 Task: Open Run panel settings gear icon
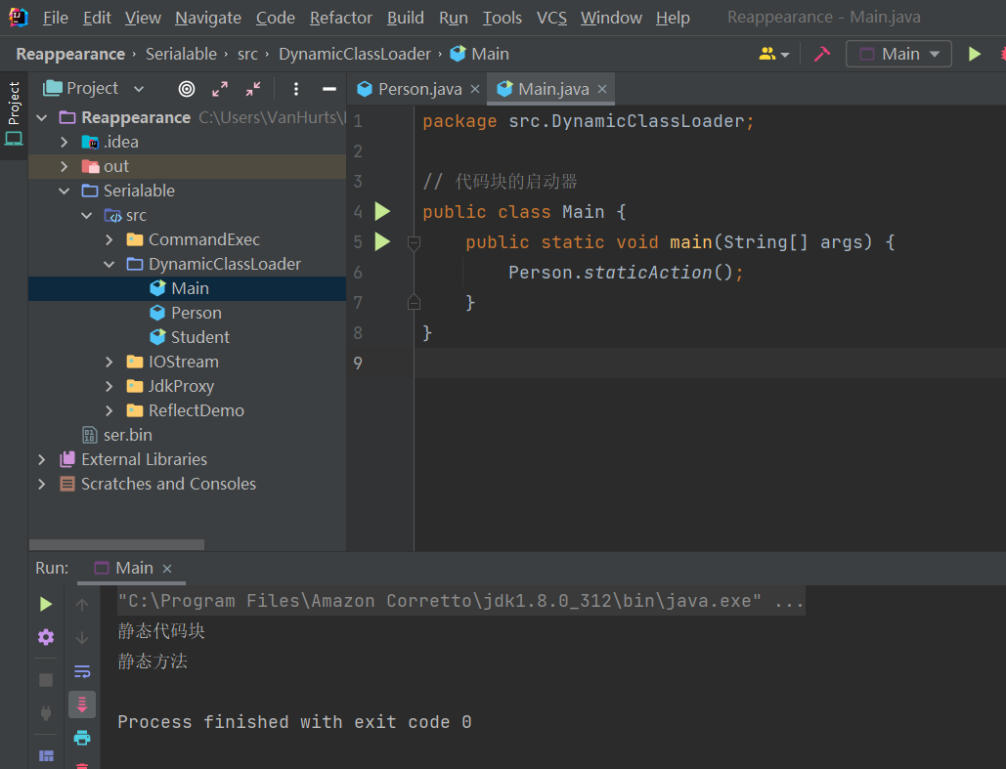[x=46, y=637]
